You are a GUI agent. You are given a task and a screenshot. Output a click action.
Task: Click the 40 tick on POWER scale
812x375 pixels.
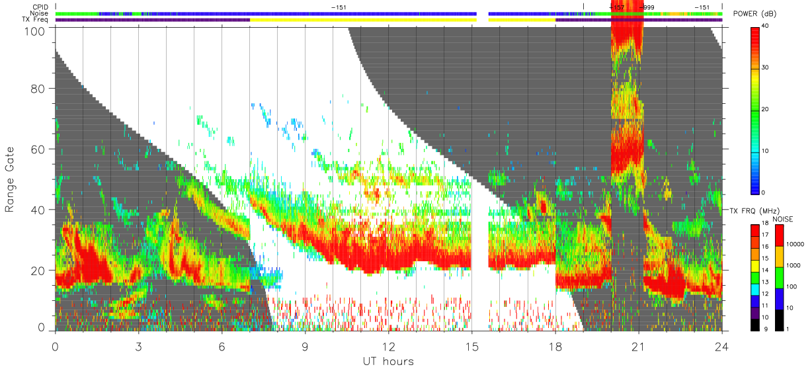click(x=766, y=26)
